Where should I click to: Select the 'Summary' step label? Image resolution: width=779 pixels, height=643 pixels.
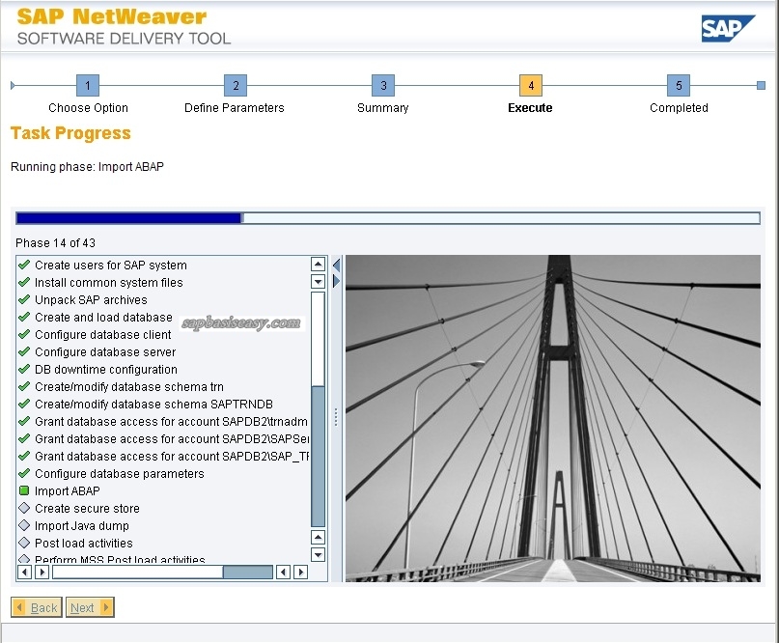[382, 108]
